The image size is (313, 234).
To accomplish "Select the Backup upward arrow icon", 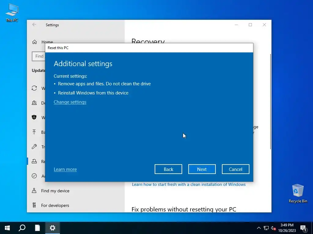I will (34, 132).
